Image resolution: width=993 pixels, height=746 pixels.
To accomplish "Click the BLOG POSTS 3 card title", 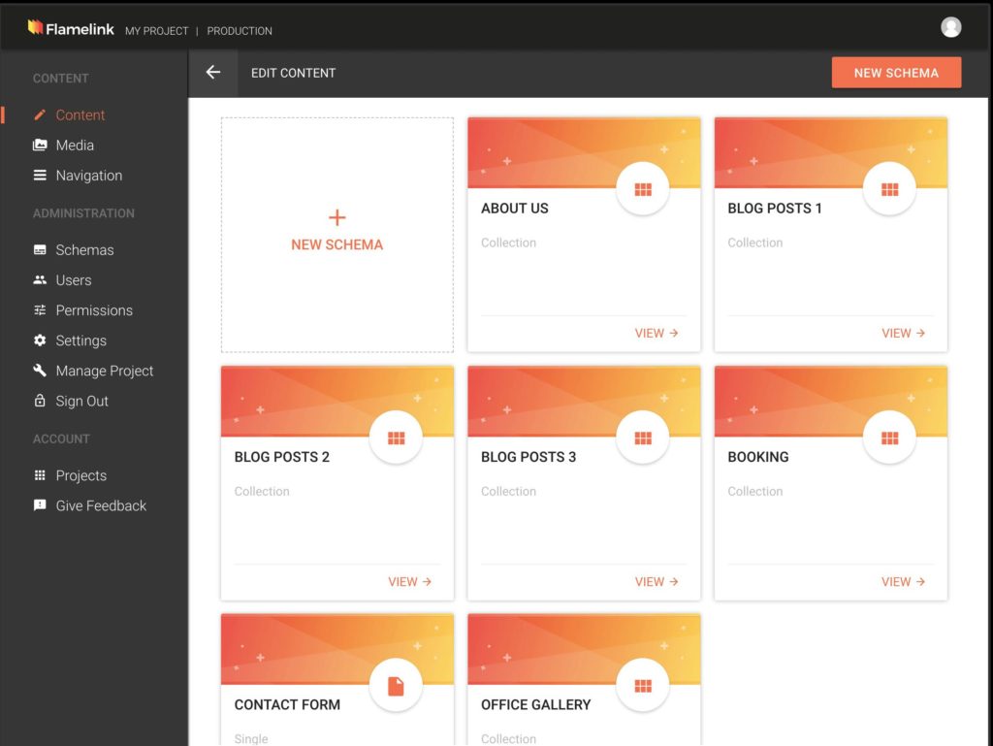I will [529, 457].
